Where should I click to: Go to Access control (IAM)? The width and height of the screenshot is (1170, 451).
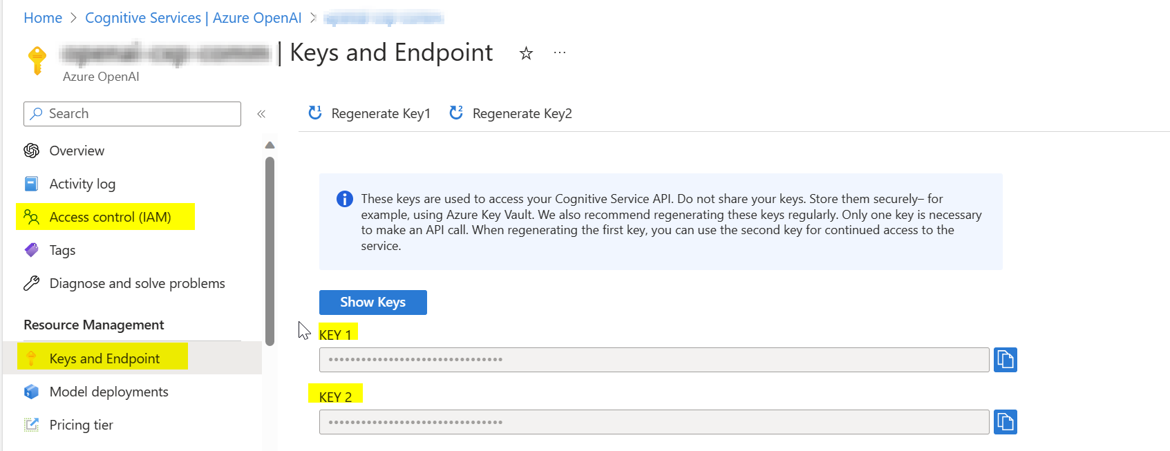pos(110,217)
